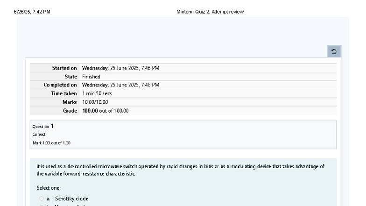The width and height of the screenshot is (366, 206).
Task: Click 'Mark 1.00 out of 1.00' text
Action: pos(51,143)
